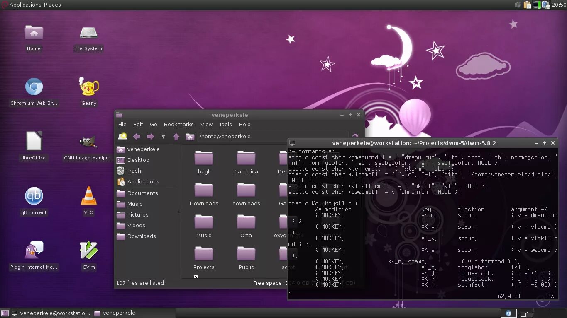Click '62,4-11' cursor position in terminal
Screen dimensions: 567x318
coord(509,296)
